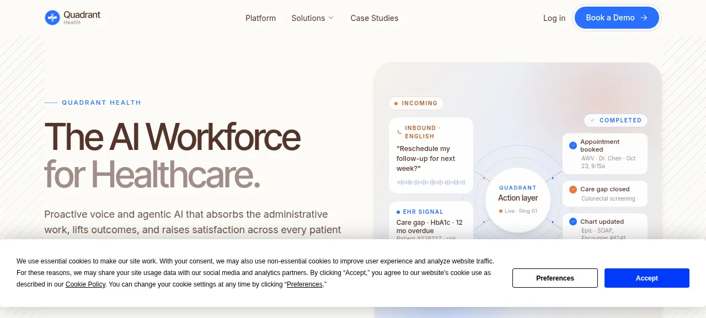Expand the Solutions dropdown menu
This screenshot has height=318, width=706.
(x=313, y=18)
